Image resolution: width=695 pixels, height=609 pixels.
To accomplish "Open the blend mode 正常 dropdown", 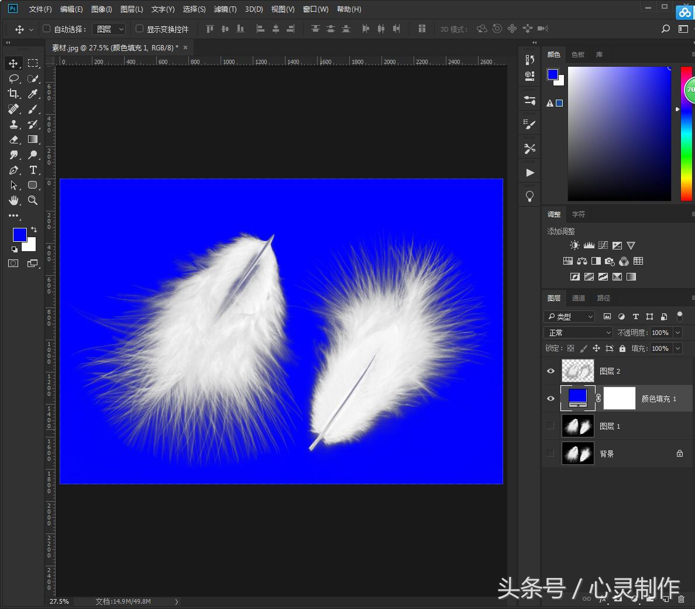I will [578, 333].
